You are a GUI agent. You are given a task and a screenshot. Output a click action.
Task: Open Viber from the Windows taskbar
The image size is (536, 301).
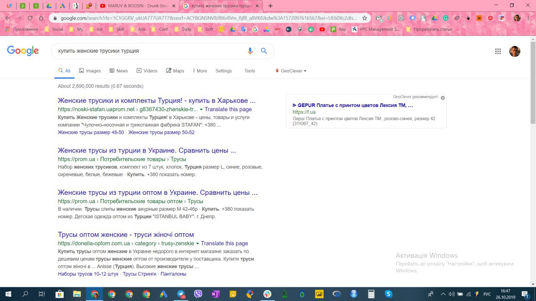tap(198, 294)
